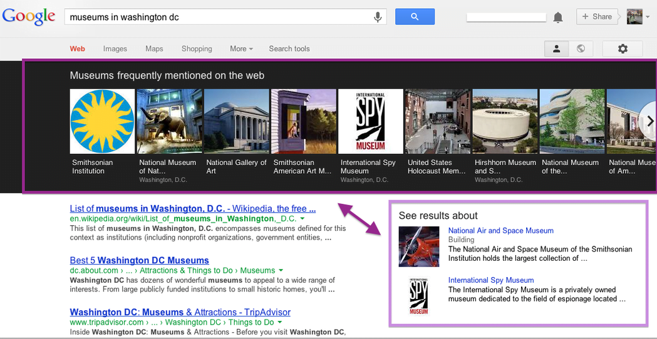Select the National Gallery of Art thumbnail

(237, 121)
